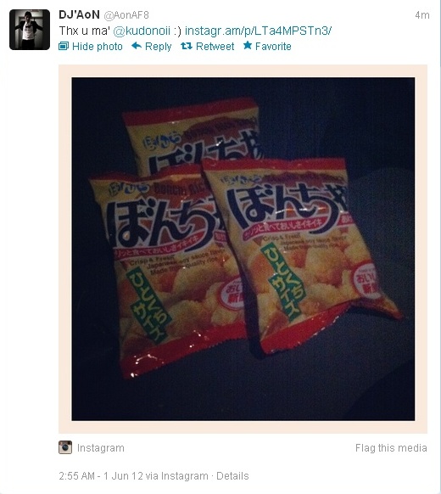Click the Reply text link
Viewport: 441px width, 494px height.
[158, 47]
